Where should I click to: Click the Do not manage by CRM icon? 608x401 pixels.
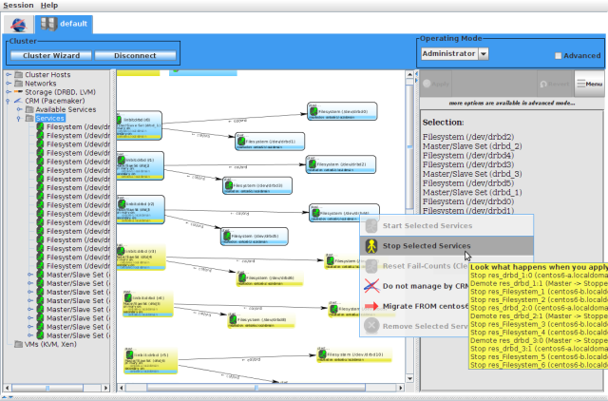tap(370, 286)
